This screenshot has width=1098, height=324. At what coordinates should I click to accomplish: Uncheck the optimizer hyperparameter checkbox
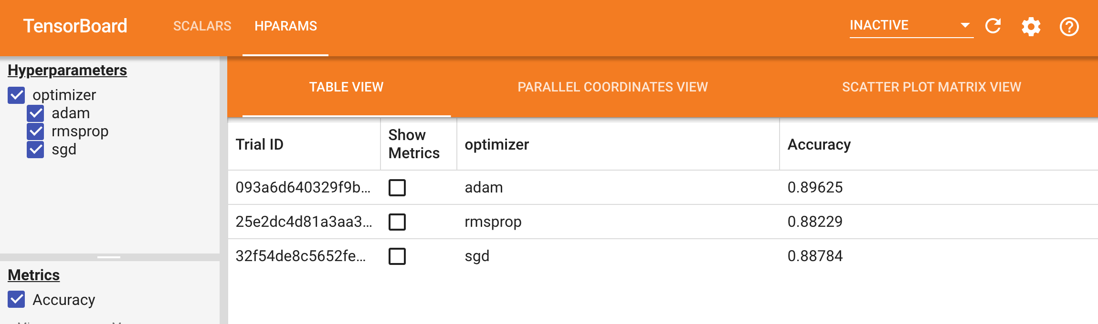pyautogui.click(x=17, y=95)
